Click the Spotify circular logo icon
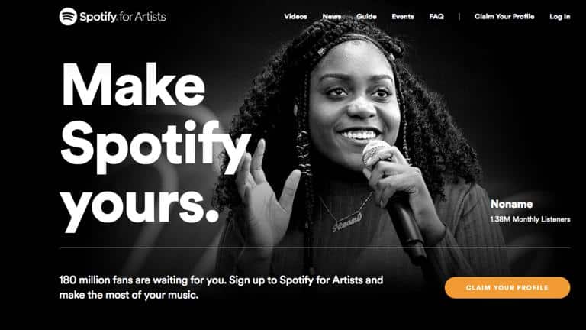The image size is (586, 330). [68, 17]
